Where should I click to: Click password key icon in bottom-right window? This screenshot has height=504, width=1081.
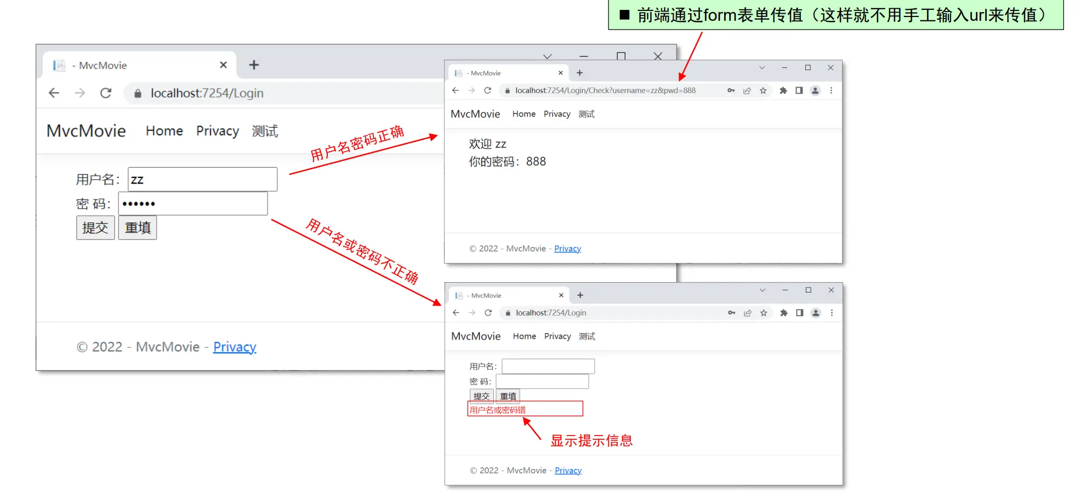pyautogui.click(x=732, y=313)
